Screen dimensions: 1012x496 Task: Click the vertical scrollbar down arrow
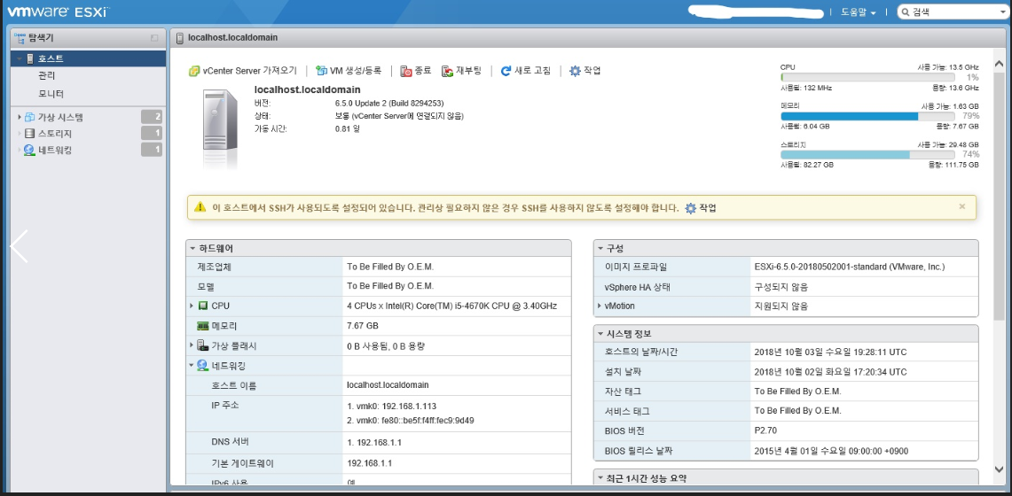pyautogui.click(x=999, y=470)
